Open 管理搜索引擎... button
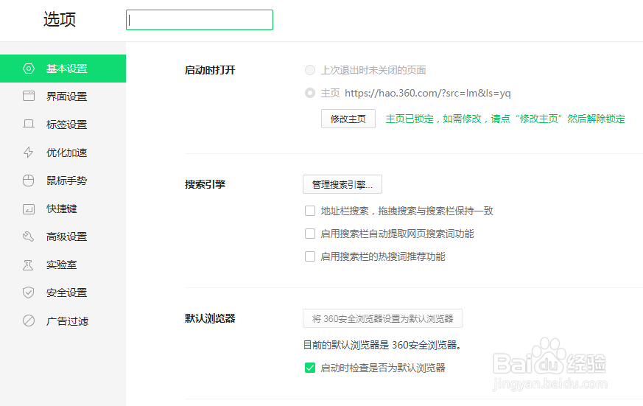643x406 pixels. point(342,184)
